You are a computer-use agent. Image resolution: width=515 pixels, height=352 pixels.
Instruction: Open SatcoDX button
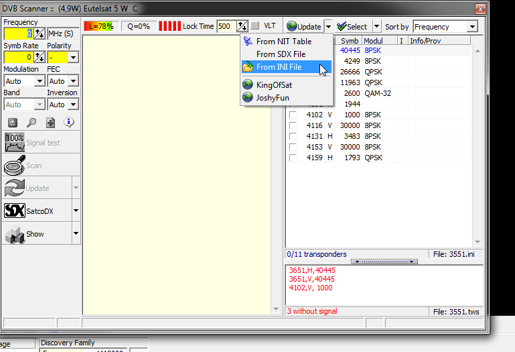(x=37, y=211)
